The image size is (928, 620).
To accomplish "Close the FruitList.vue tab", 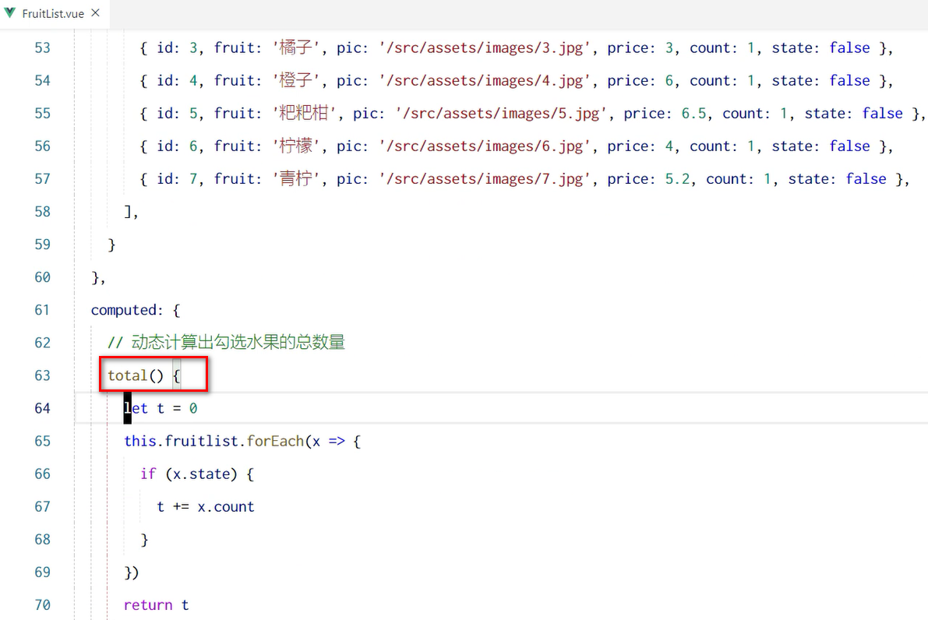I will (95, 13).
